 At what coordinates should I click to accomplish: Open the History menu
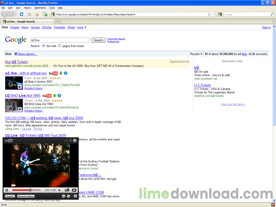click(x=28, y=8)
